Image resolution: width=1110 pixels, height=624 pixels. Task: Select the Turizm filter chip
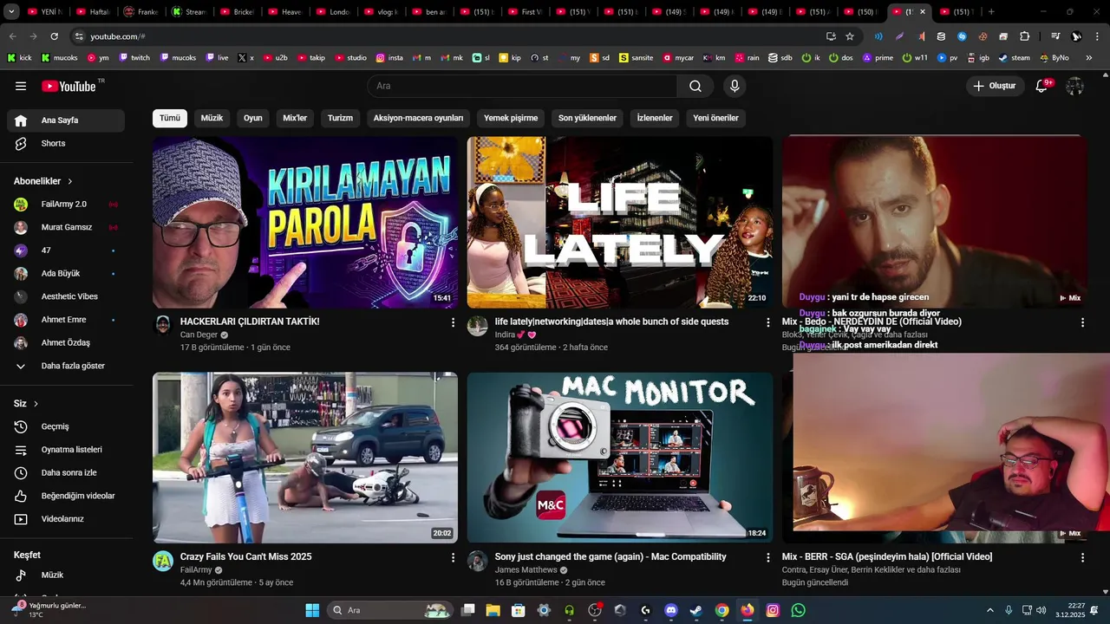[340, 118]
